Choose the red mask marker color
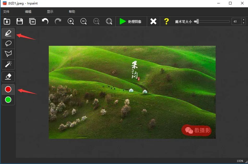This screenshot has height=164, width=248. pos(8,89)
